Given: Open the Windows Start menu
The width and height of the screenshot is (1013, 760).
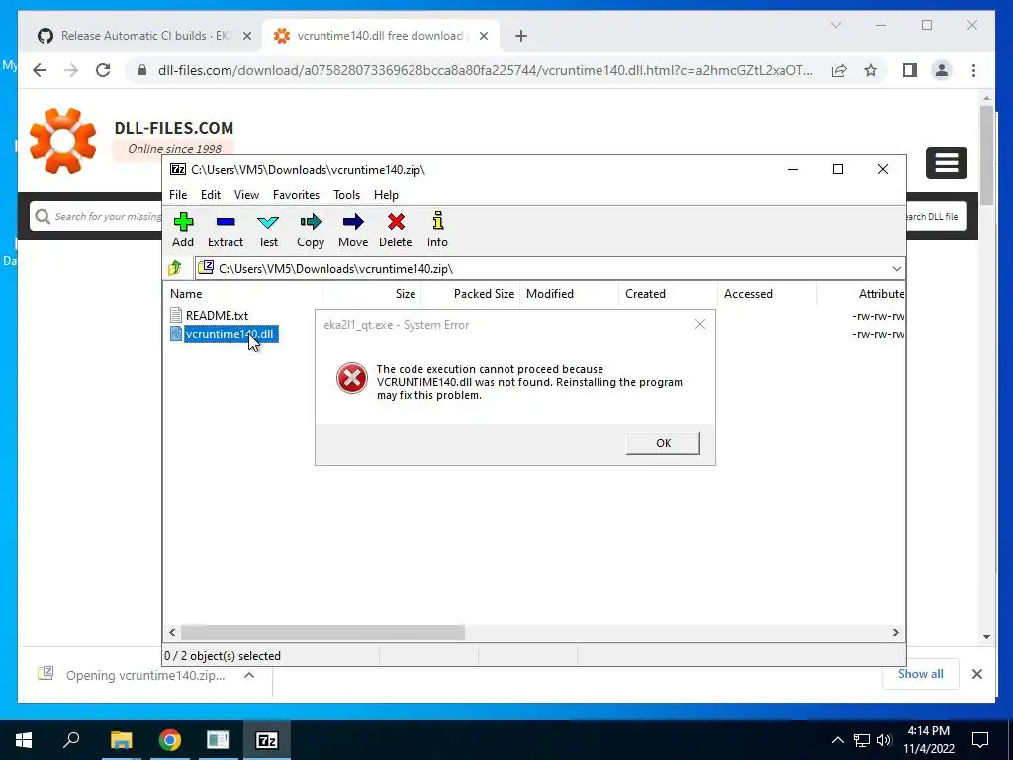Looking at the screenshot, I should pyautogui.click(x=24, y=740).
